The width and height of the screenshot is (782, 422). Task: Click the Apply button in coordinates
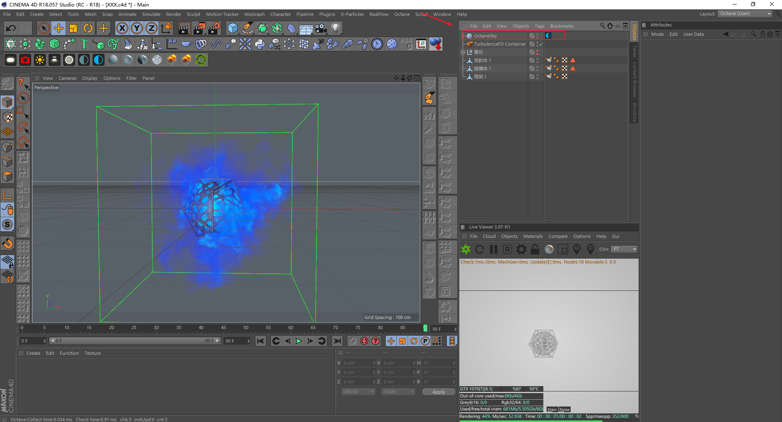pos(439,392)
